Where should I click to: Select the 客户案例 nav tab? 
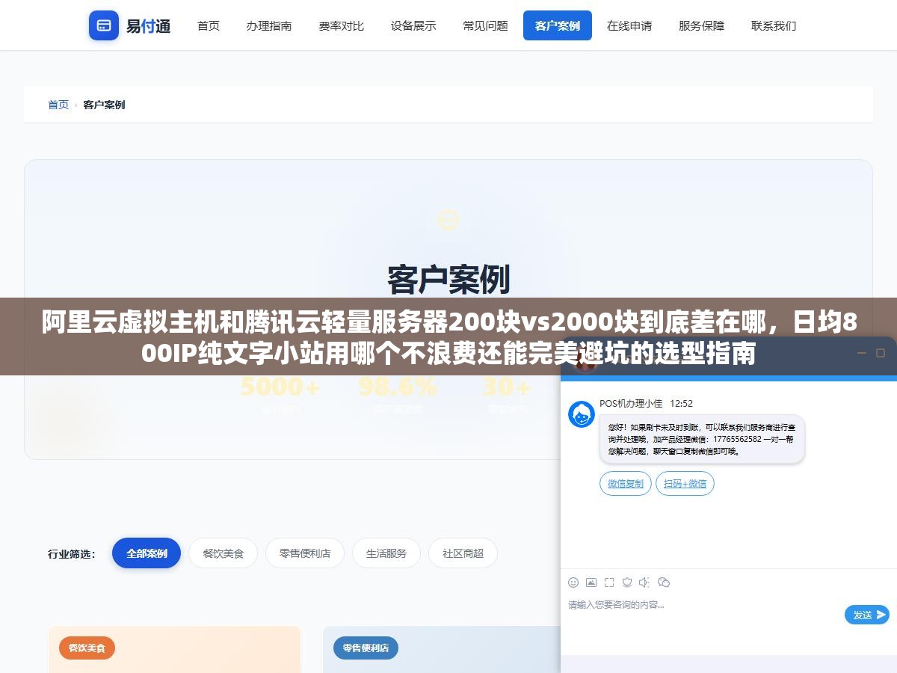click(558, 25)
